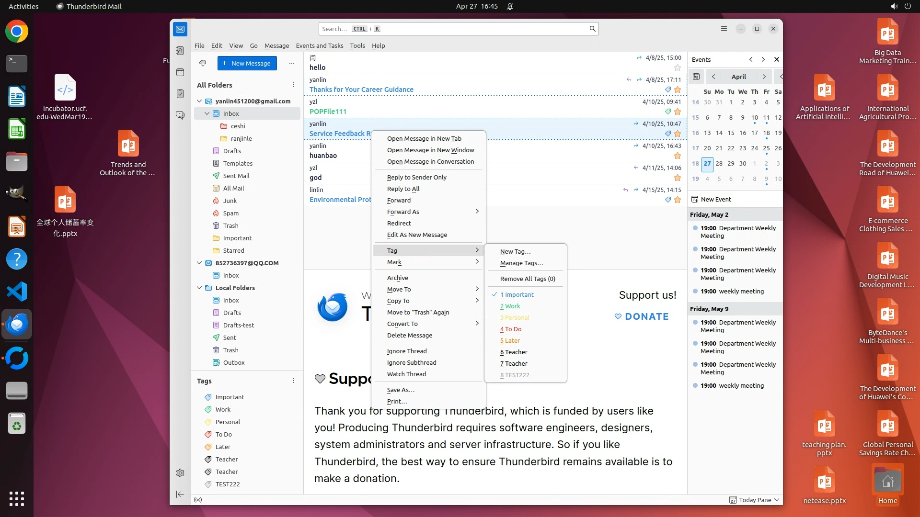Open the Thunderbird app menu hamburger icon
920x517 pixels.
(x=724, y=29)
